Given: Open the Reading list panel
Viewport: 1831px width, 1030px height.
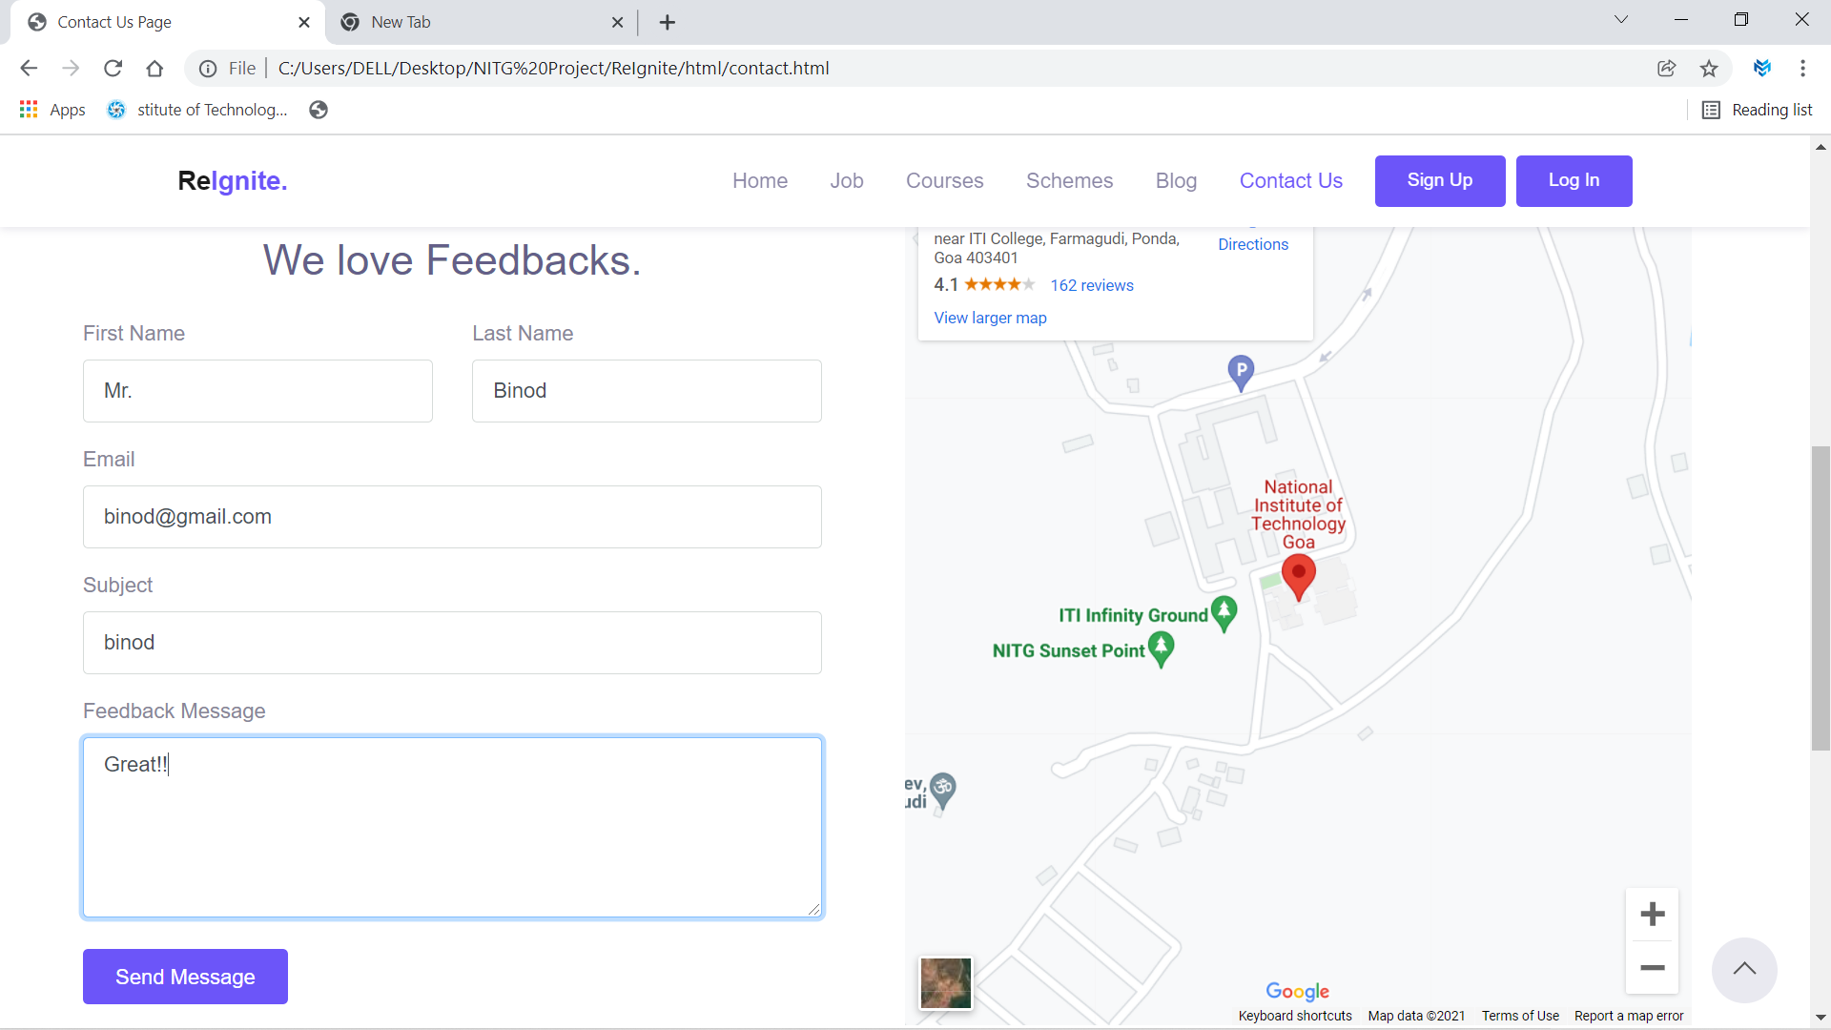Looking at the screenshot, I should point(1758,110).
